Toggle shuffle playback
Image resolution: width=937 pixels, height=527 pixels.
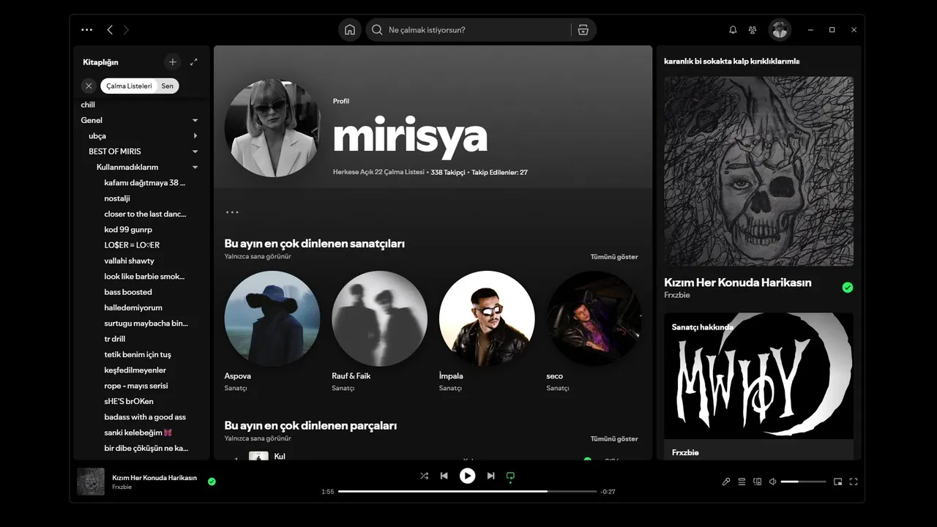coord(424,476)
